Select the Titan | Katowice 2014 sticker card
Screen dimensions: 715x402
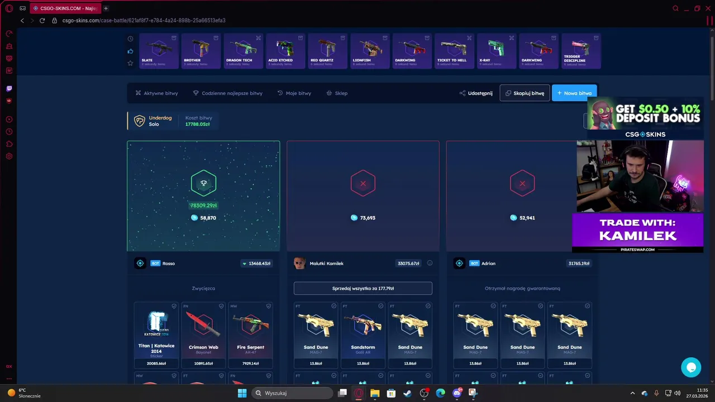click(x=156, y=335)
